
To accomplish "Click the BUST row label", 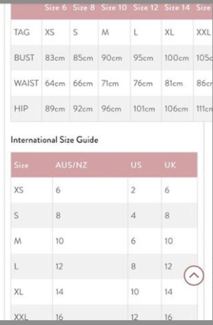I will pyautogui.click(x=24, y=58).
